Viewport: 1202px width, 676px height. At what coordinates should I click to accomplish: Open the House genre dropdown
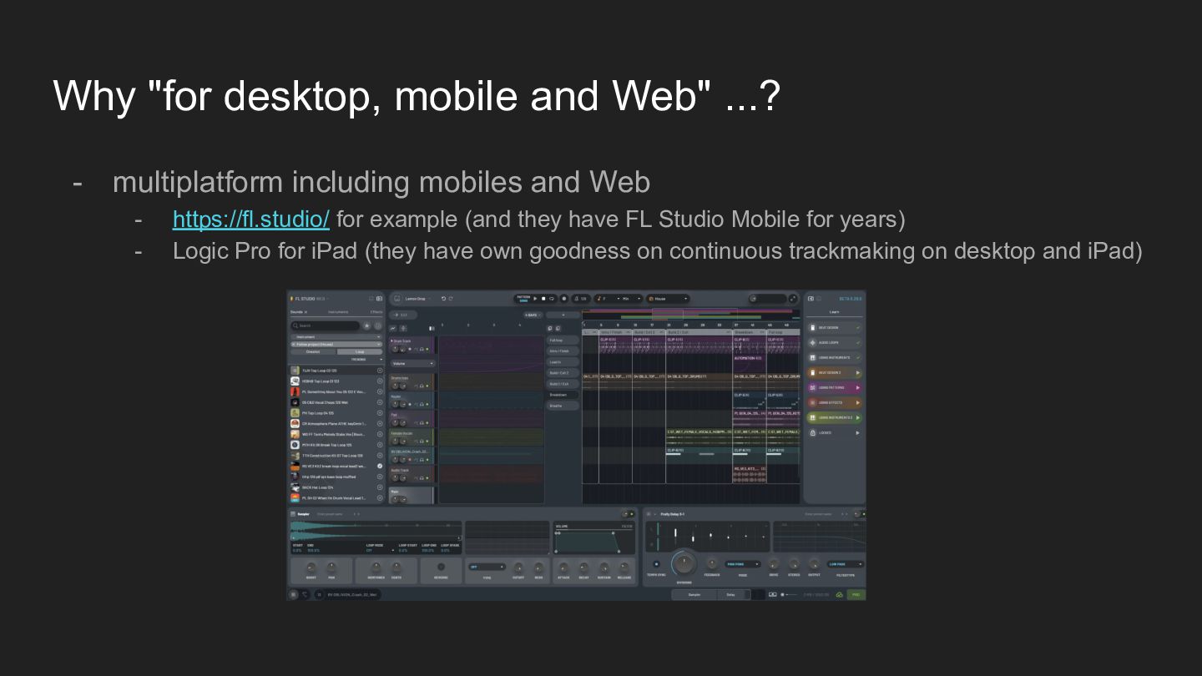coord(669,298)
